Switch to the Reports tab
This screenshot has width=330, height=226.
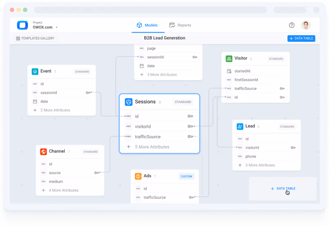point(180,25)
